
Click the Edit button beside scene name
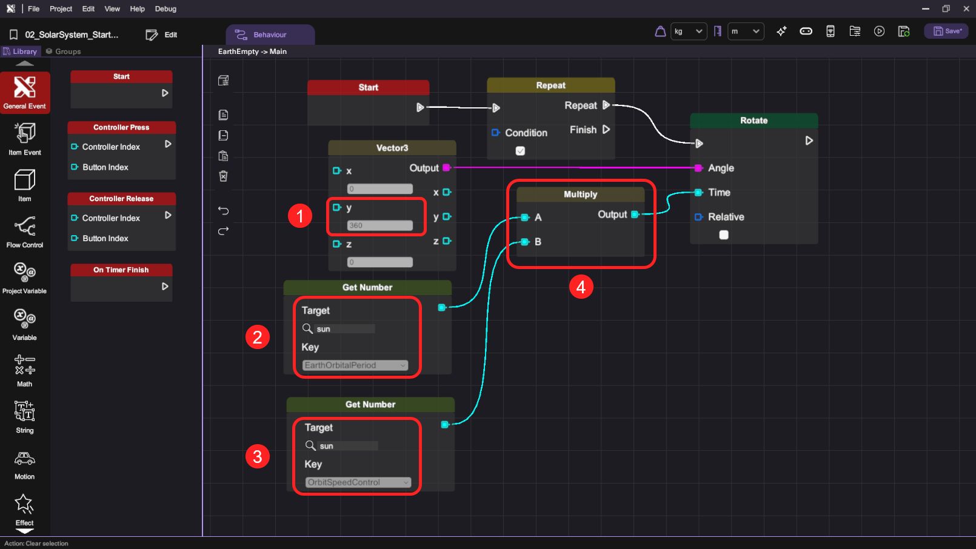pyautogui.click(x=162, y=35)
